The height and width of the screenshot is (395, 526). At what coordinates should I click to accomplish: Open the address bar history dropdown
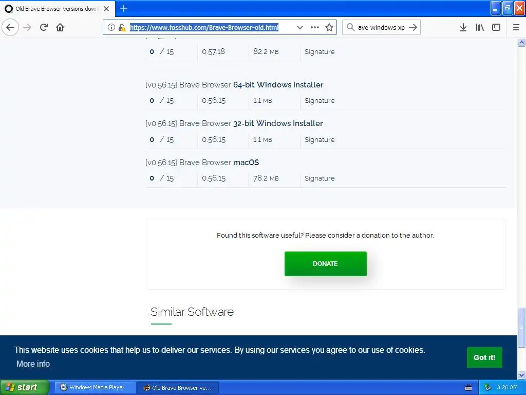pyautogui.click(x=299, y=27)
